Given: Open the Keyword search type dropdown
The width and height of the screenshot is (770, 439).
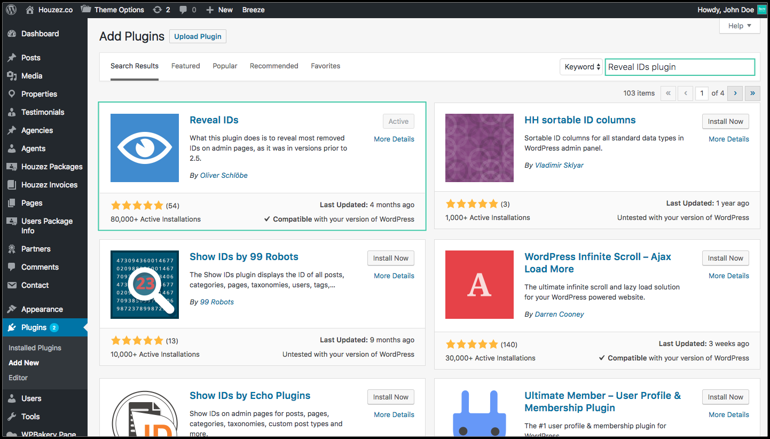Looking at the screenshot, I should (x=581, y=67).
